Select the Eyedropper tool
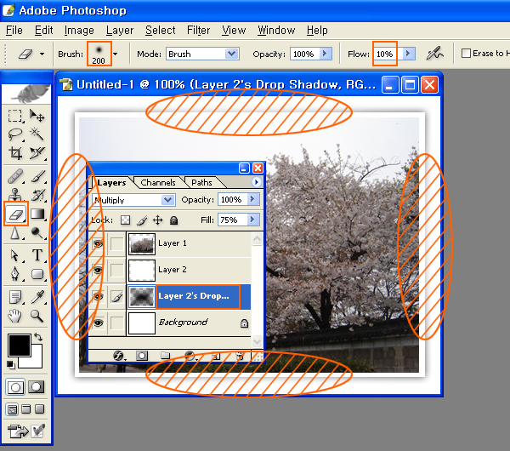Screen dimensions: 510x451 37,297
